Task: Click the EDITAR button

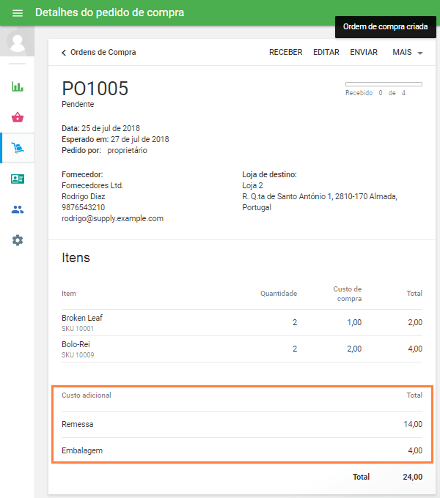Action: coord(326,53)
